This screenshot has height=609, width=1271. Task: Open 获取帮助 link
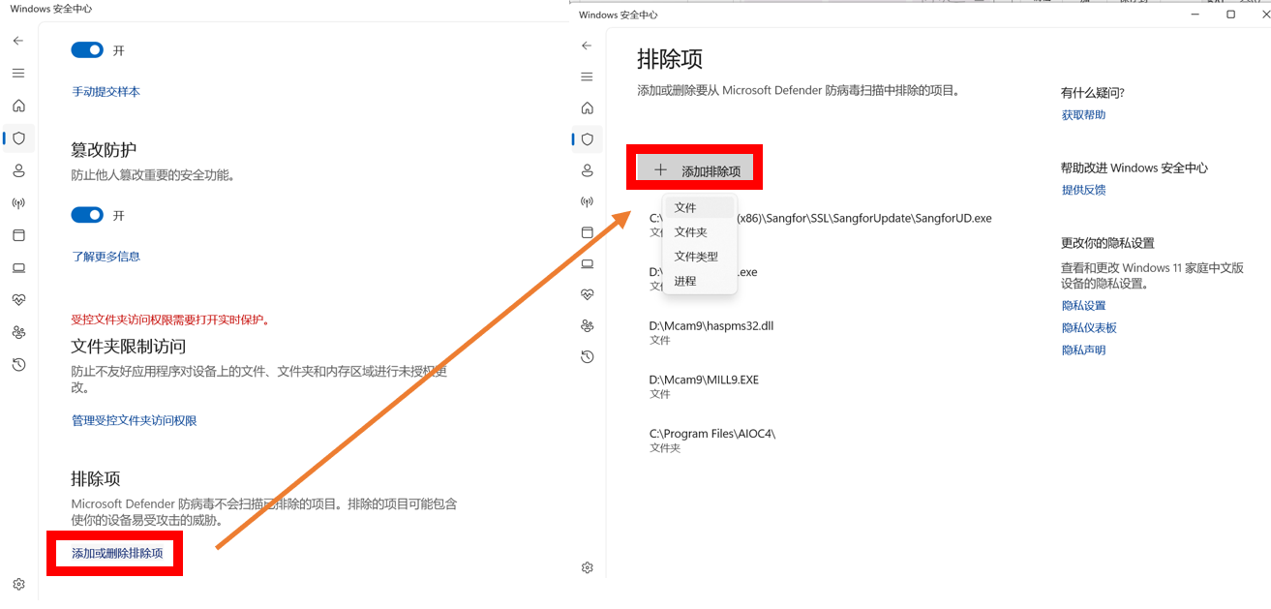pyautogui.click(x=1083, y=115)
